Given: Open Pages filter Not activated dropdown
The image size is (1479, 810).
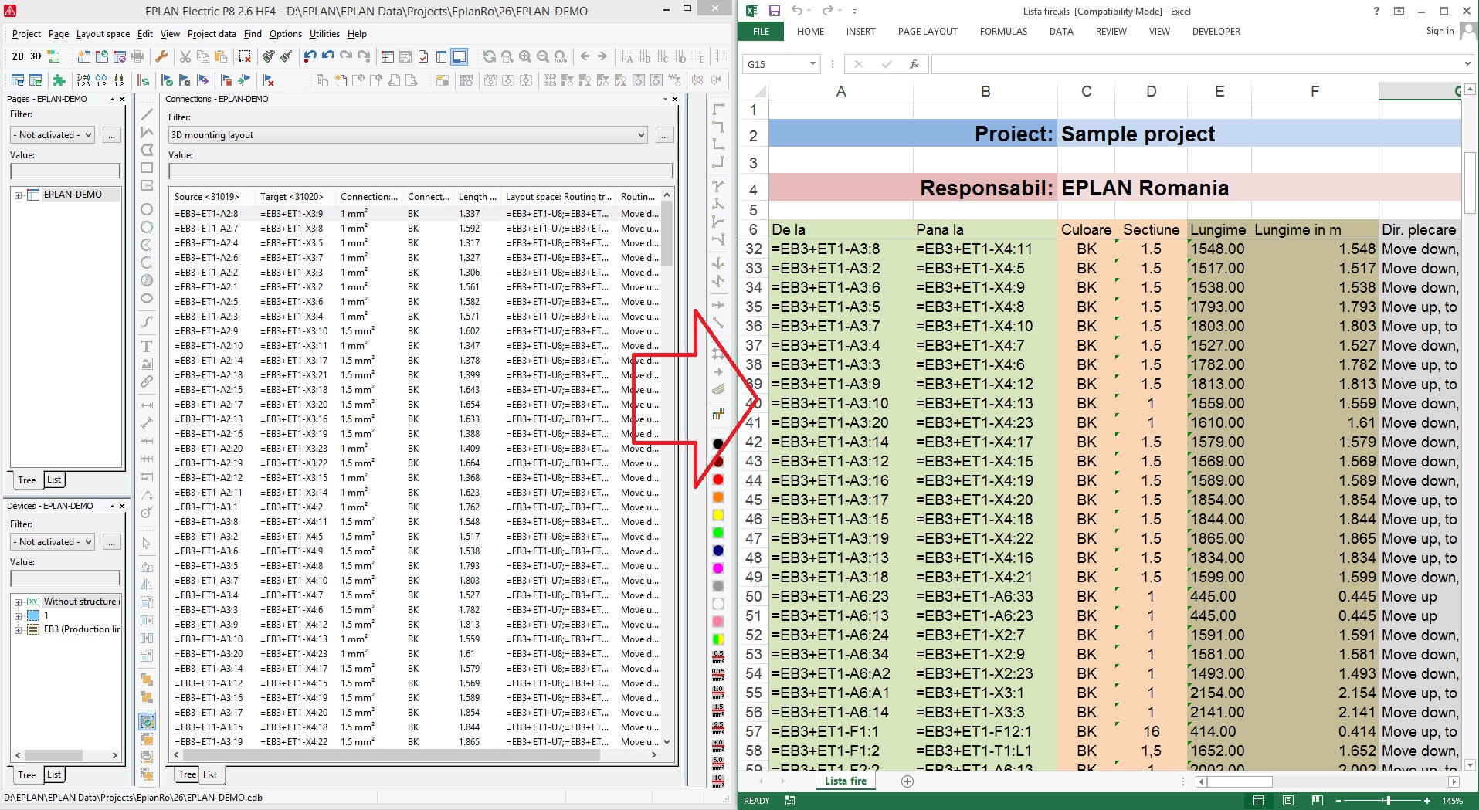Looking at the screenshot, I should (x=88, y=135).
